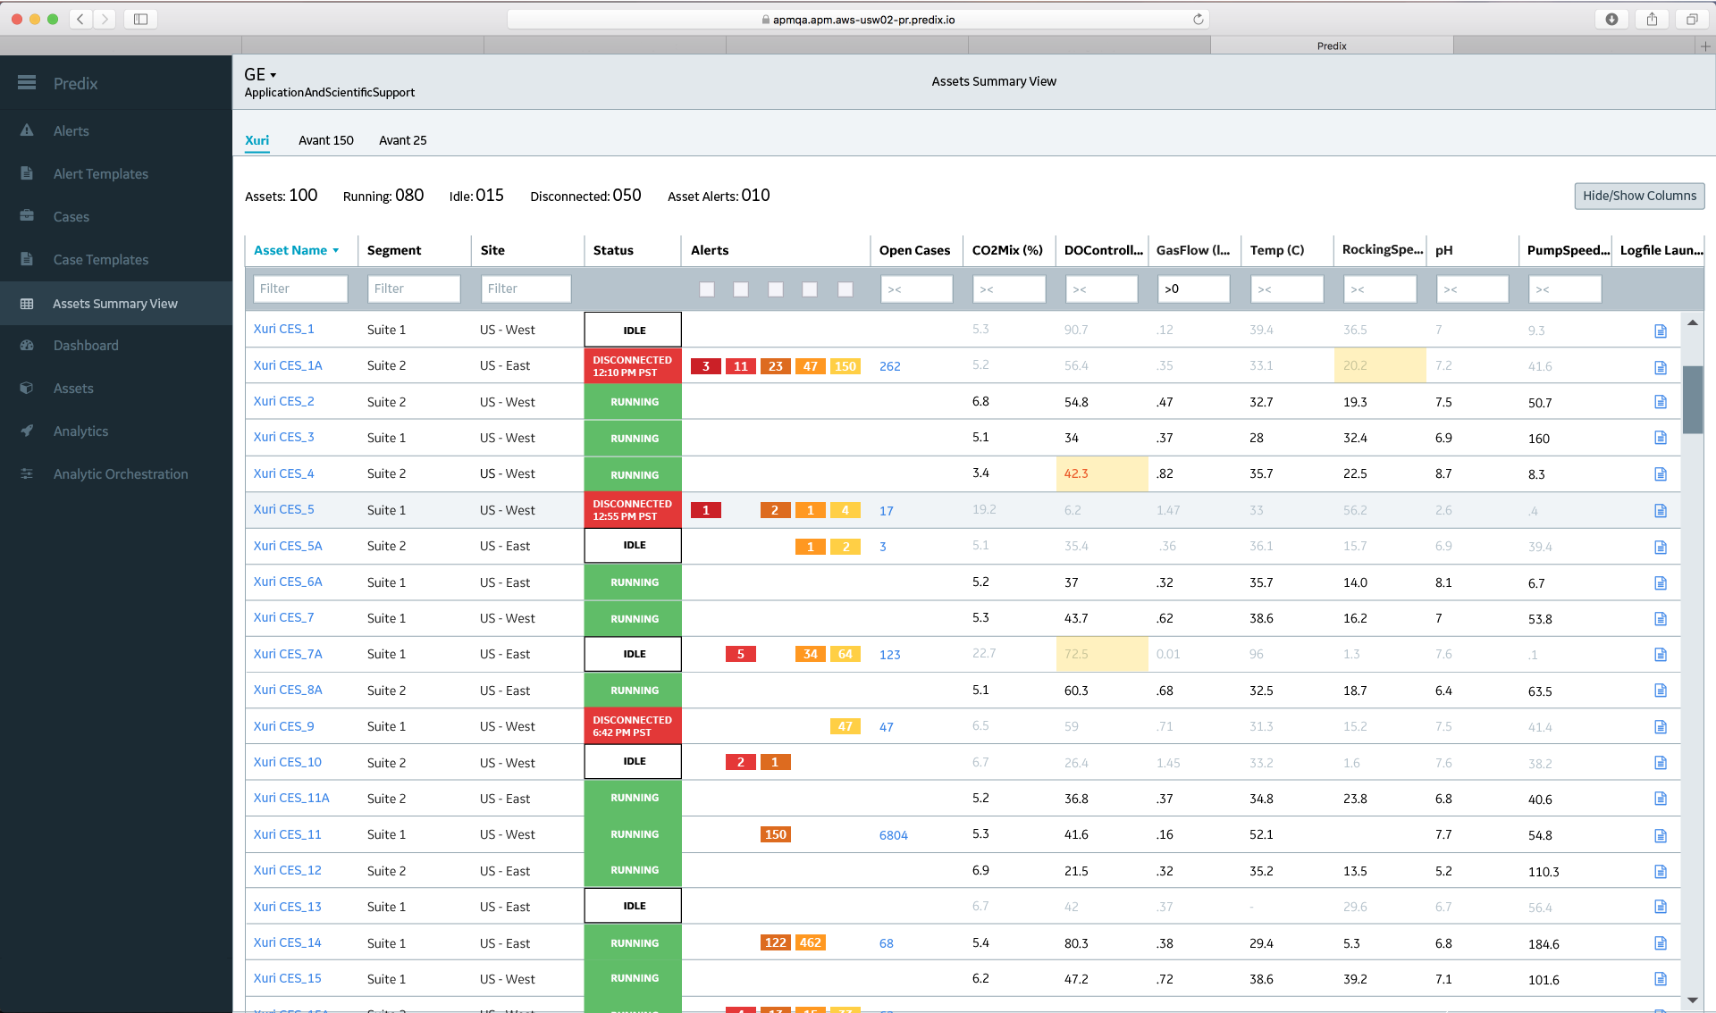1716x1013 pixels.
Task: Click the Cases briefcase icon in sidebar
Action: coord(27,216)
